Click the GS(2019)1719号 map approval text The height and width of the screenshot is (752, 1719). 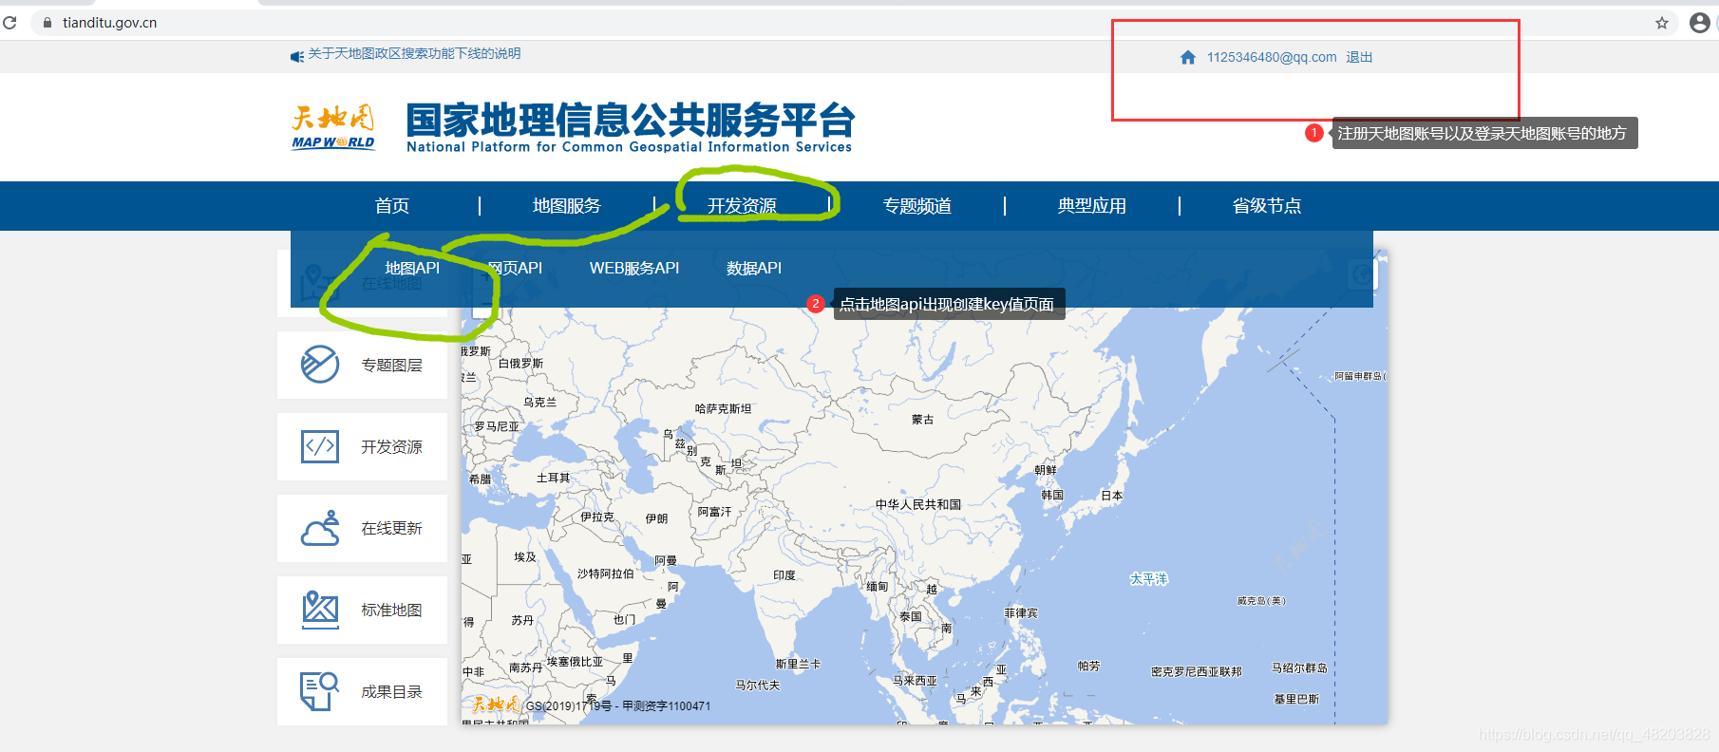pos(570,706)
